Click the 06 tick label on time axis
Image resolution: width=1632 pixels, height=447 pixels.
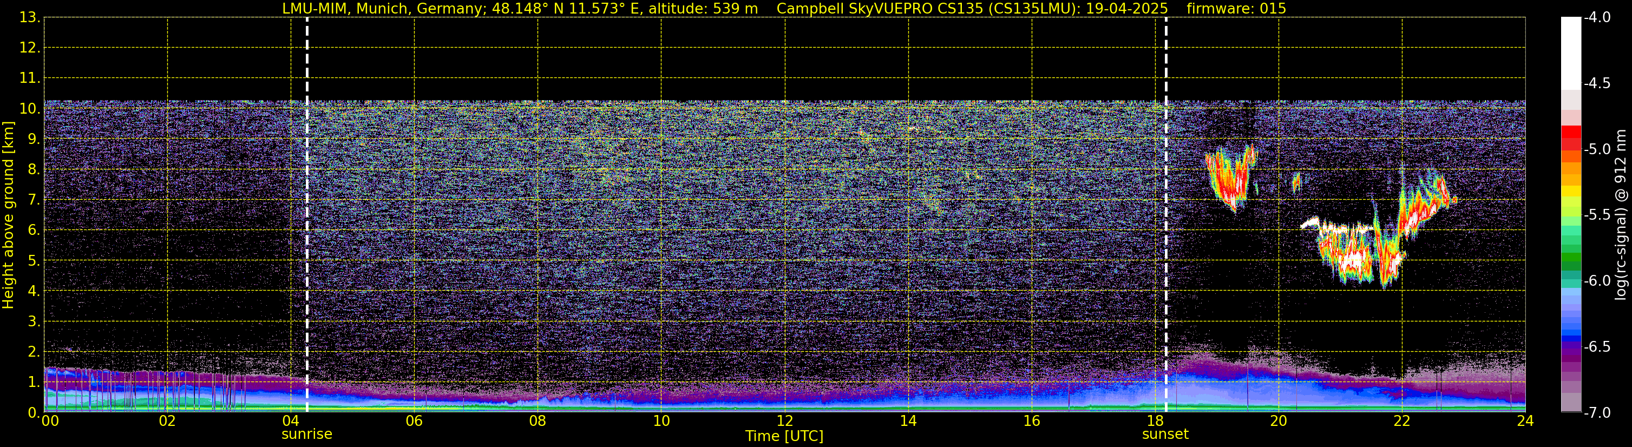point(414,421)
